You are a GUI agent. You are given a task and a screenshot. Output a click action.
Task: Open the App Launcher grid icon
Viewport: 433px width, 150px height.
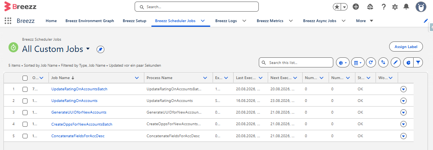click(8, 21)
